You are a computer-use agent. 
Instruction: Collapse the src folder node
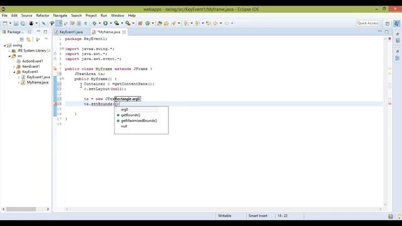click(10, 56)
